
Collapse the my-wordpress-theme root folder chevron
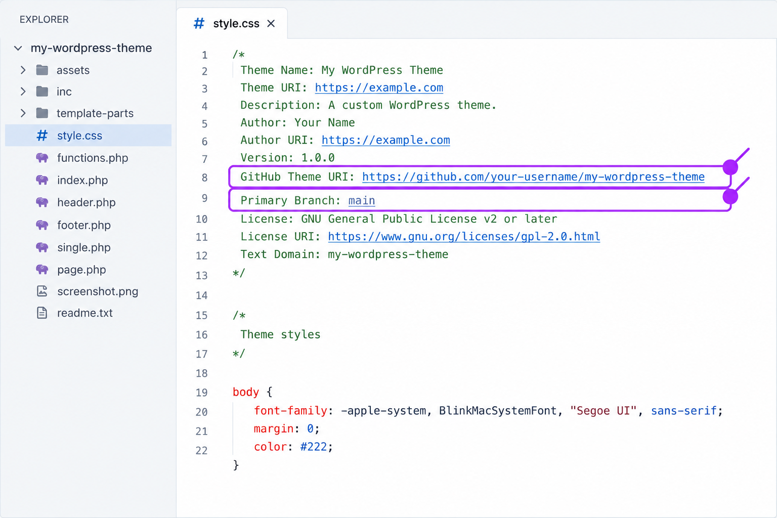click(x=18, y=48)
